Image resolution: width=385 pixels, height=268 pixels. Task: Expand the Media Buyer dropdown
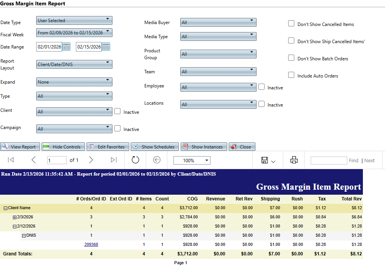click(218, 23)
